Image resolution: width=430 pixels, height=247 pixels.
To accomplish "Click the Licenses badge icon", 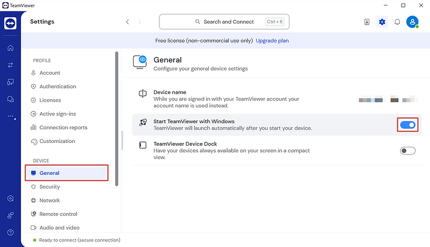I will pos(33,100).
